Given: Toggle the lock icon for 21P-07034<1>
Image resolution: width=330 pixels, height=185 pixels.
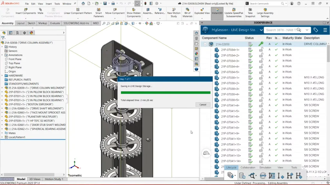Looking at the screenshot, I should (261, 50).
